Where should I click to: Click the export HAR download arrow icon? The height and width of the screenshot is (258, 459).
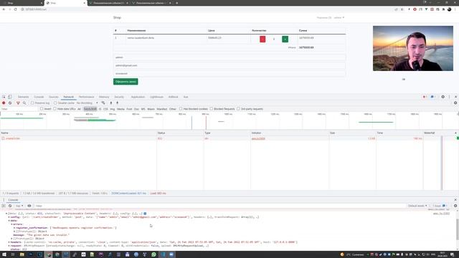tap(118, 103)
